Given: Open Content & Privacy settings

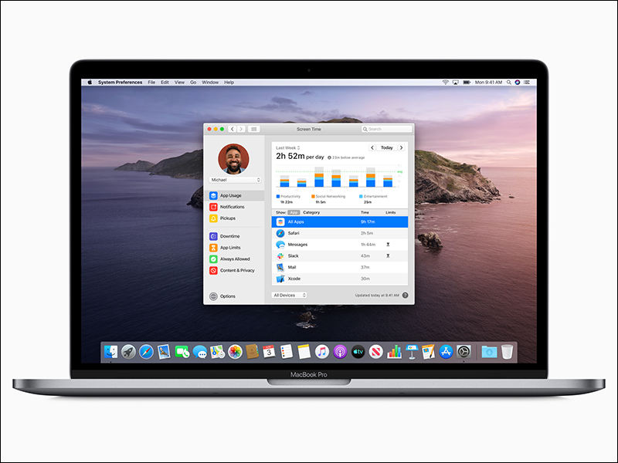Looking at the screenshot, I should click(x=232, y=271).
